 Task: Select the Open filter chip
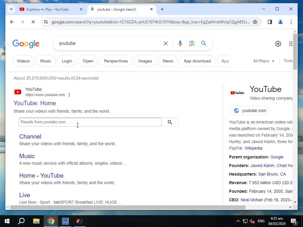click(x=88, y=61)
